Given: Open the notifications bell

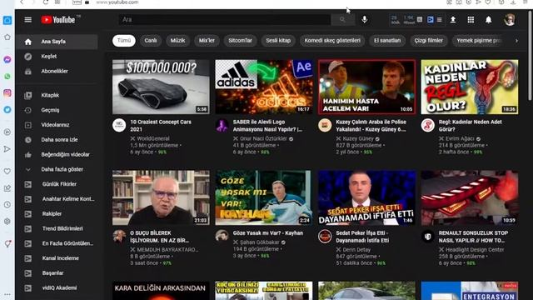Looking at the screenshot, I should point(489,20).
